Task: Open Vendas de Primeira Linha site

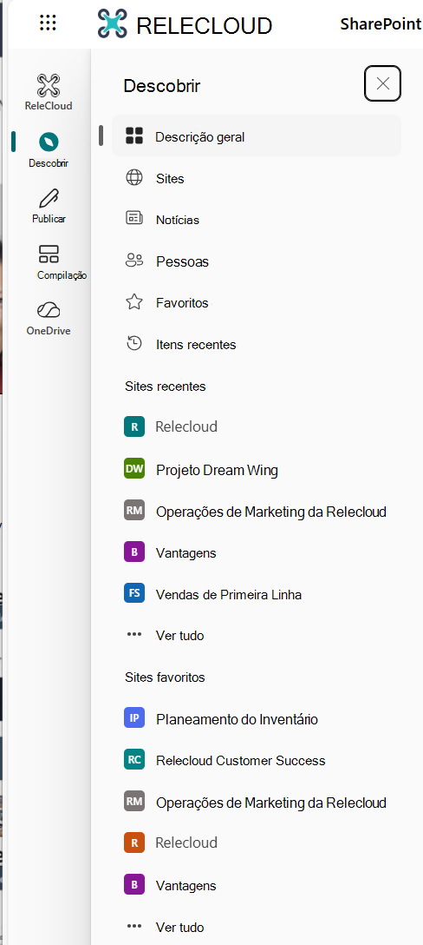Action: [x=257, y=594]
